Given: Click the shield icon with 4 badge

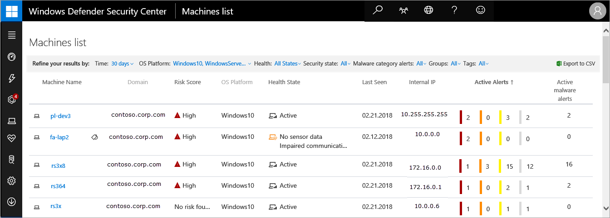Looking at the screenshot, I should tap(12, 100).
